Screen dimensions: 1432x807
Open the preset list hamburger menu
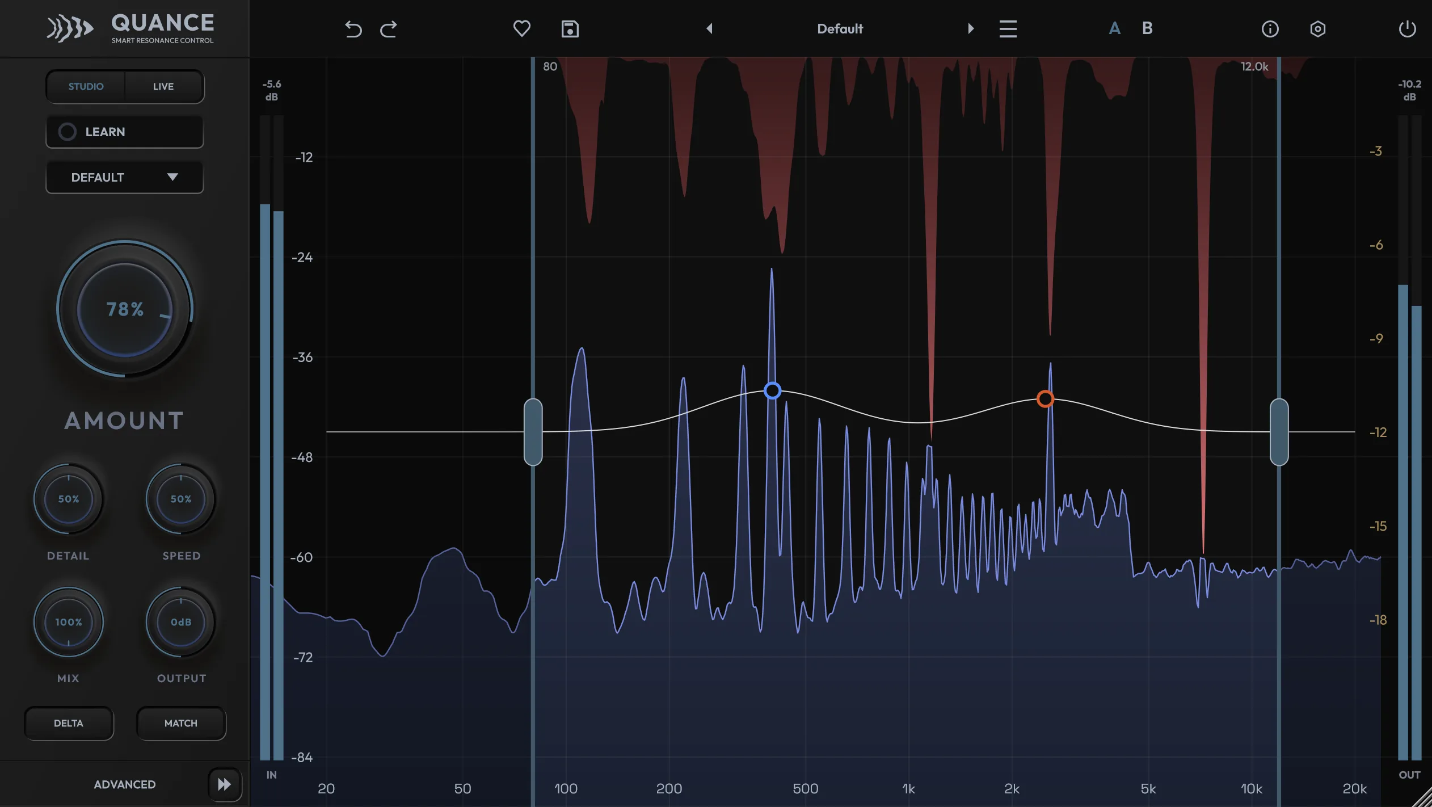(1008, 29)
